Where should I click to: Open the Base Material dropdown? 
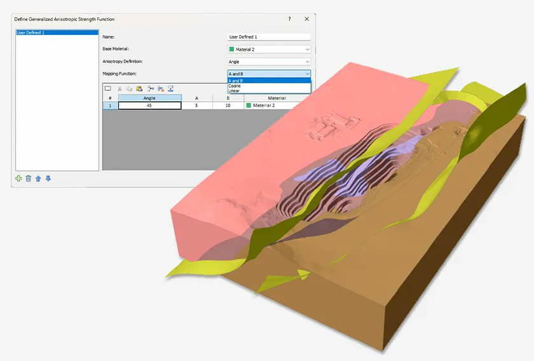point(269,50)
